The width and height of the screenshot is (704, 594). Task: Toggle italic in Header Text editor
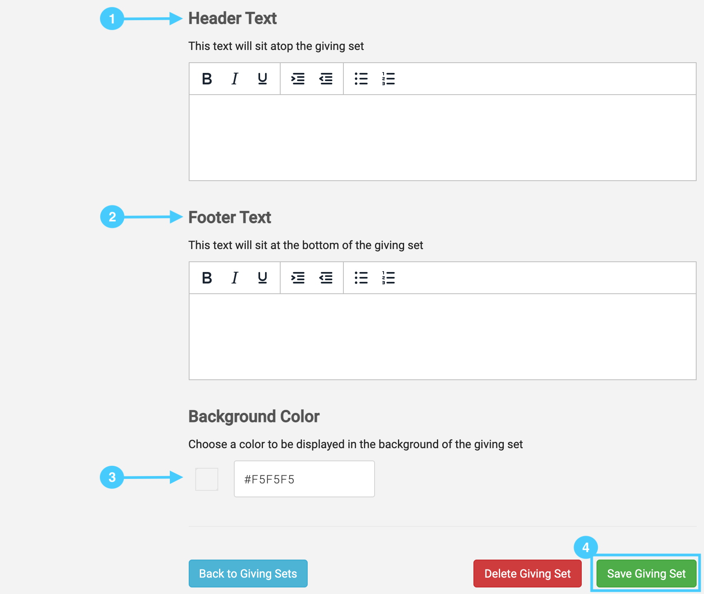click(235, 79)
